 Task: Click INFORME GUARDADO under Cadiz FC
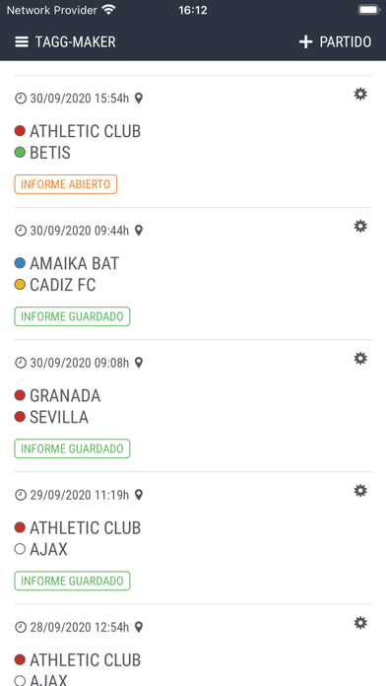coord(72,316)
